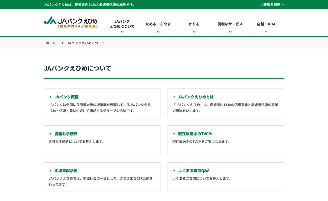Image resolution: width=328 pixels, height=201 pixels.
Task: Expand the chevron under 店舗・ATM
Action: (x=266, y=32)
